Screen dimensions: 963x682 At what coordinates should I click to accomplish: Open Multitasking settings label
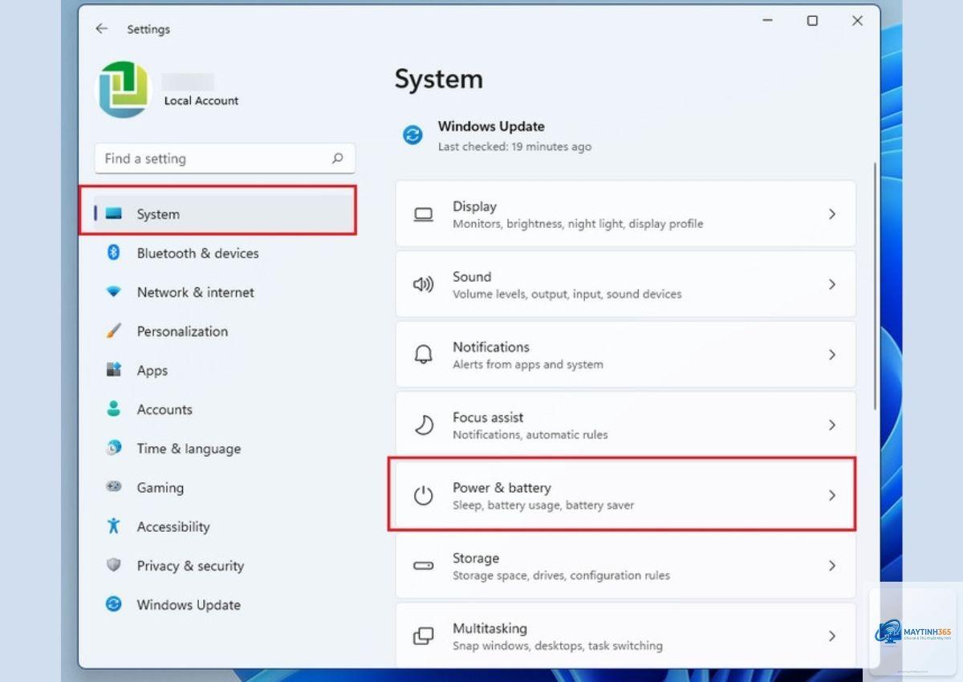pos(490,628)
